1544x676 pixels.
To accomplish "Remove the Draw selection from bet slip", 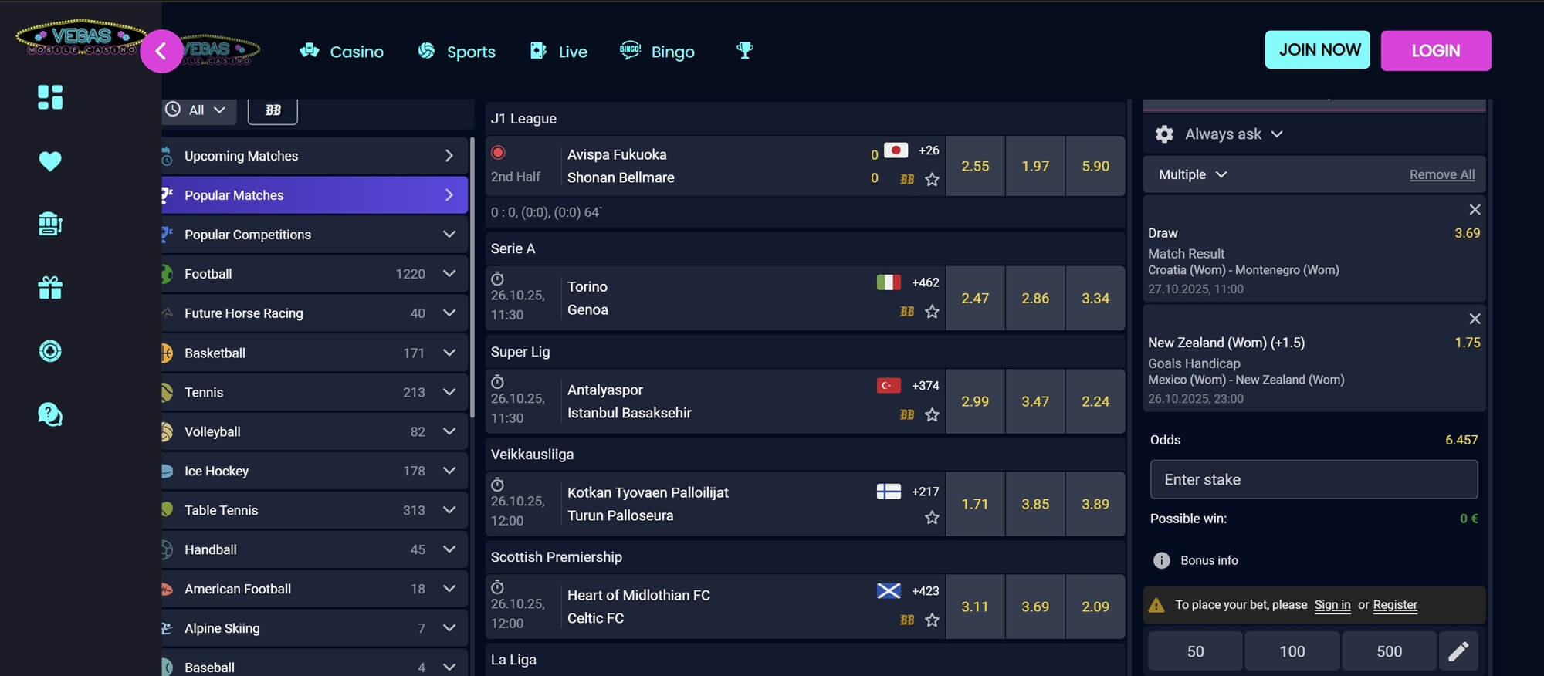I will pyautogui.click(x=1474, y=210).
